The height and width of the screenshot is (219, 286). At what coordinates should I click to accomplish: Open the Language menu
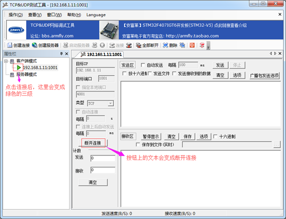(96, 15)
